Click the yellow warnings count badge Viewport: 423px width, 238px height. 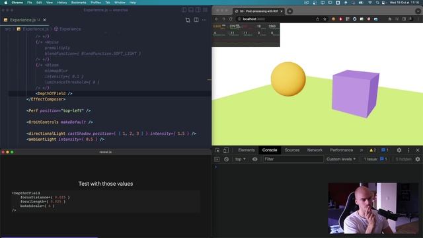tap(373, 150)
